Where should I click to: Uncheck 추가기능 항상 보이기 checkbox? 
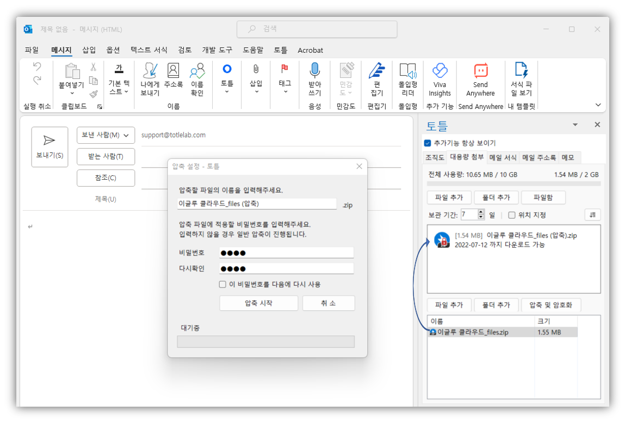pos(428,143)
